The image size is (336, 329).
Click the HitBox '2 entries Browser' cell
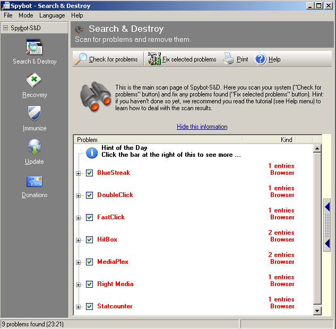click(281, 236)
